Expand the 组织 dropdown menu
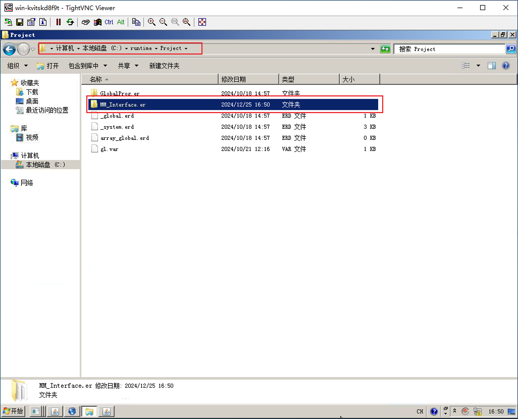 point(16,66)
